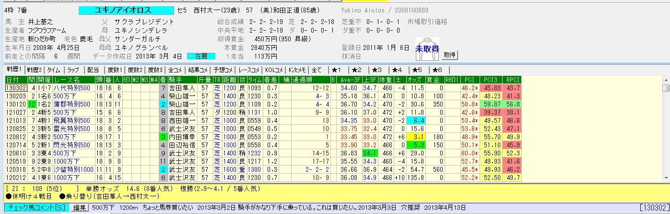This screenshot has width=670, height=214.
Task: Click the jockey silks image marked 未取得
Action: [427, 49]
